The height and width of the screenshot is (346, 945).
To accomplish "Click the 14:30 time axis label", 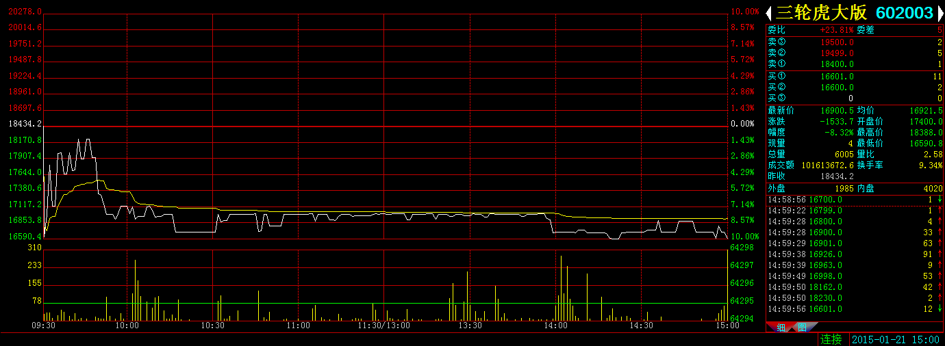I will point(641,326).
